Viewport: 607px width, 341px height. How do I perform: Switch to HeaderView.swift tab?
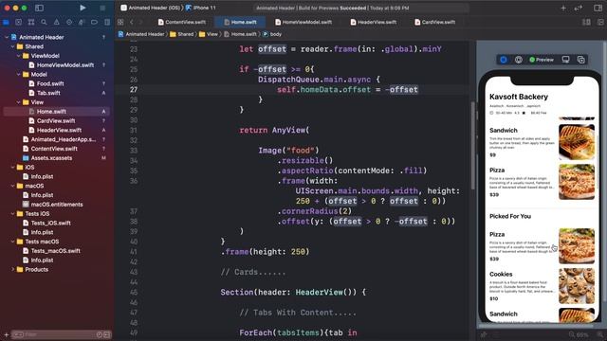click(x=374, y=22)
